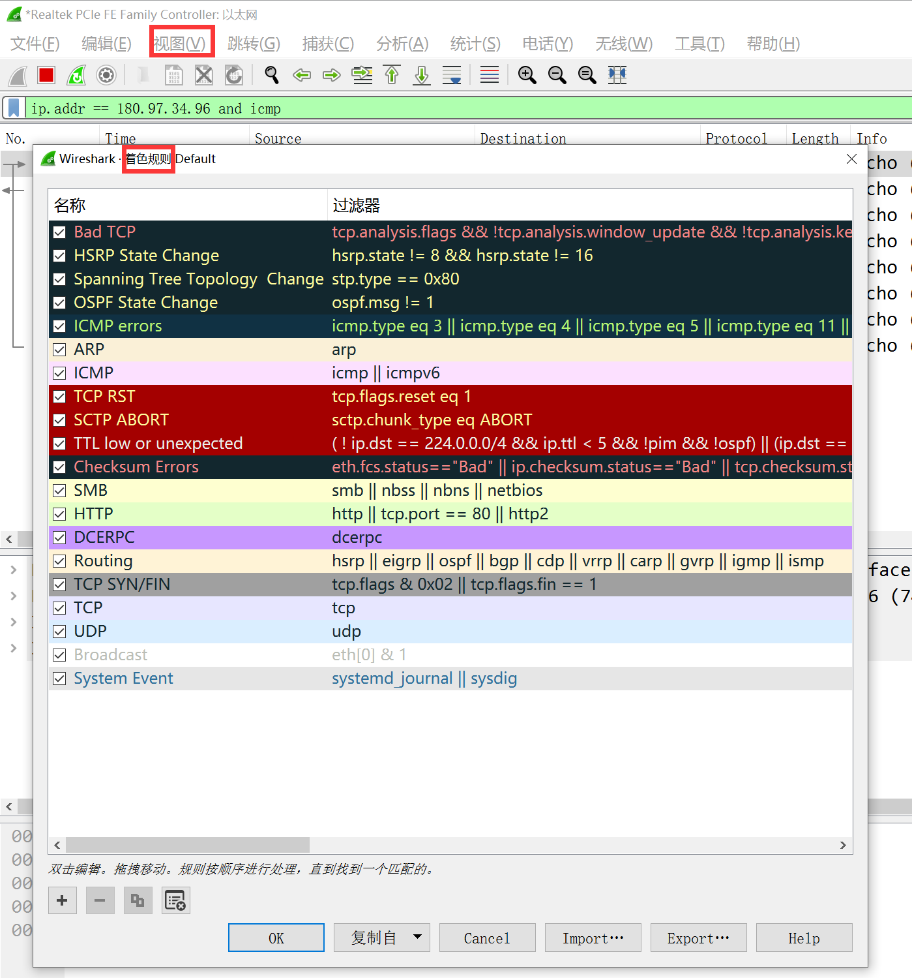Click the display filter input field
This screenshot has width=912, height=978.
[468, 108]
